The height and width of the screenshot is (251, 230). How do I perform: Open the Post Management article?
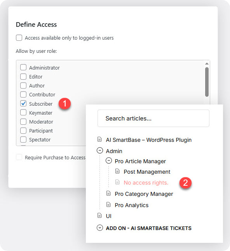(x=147, y=172)
